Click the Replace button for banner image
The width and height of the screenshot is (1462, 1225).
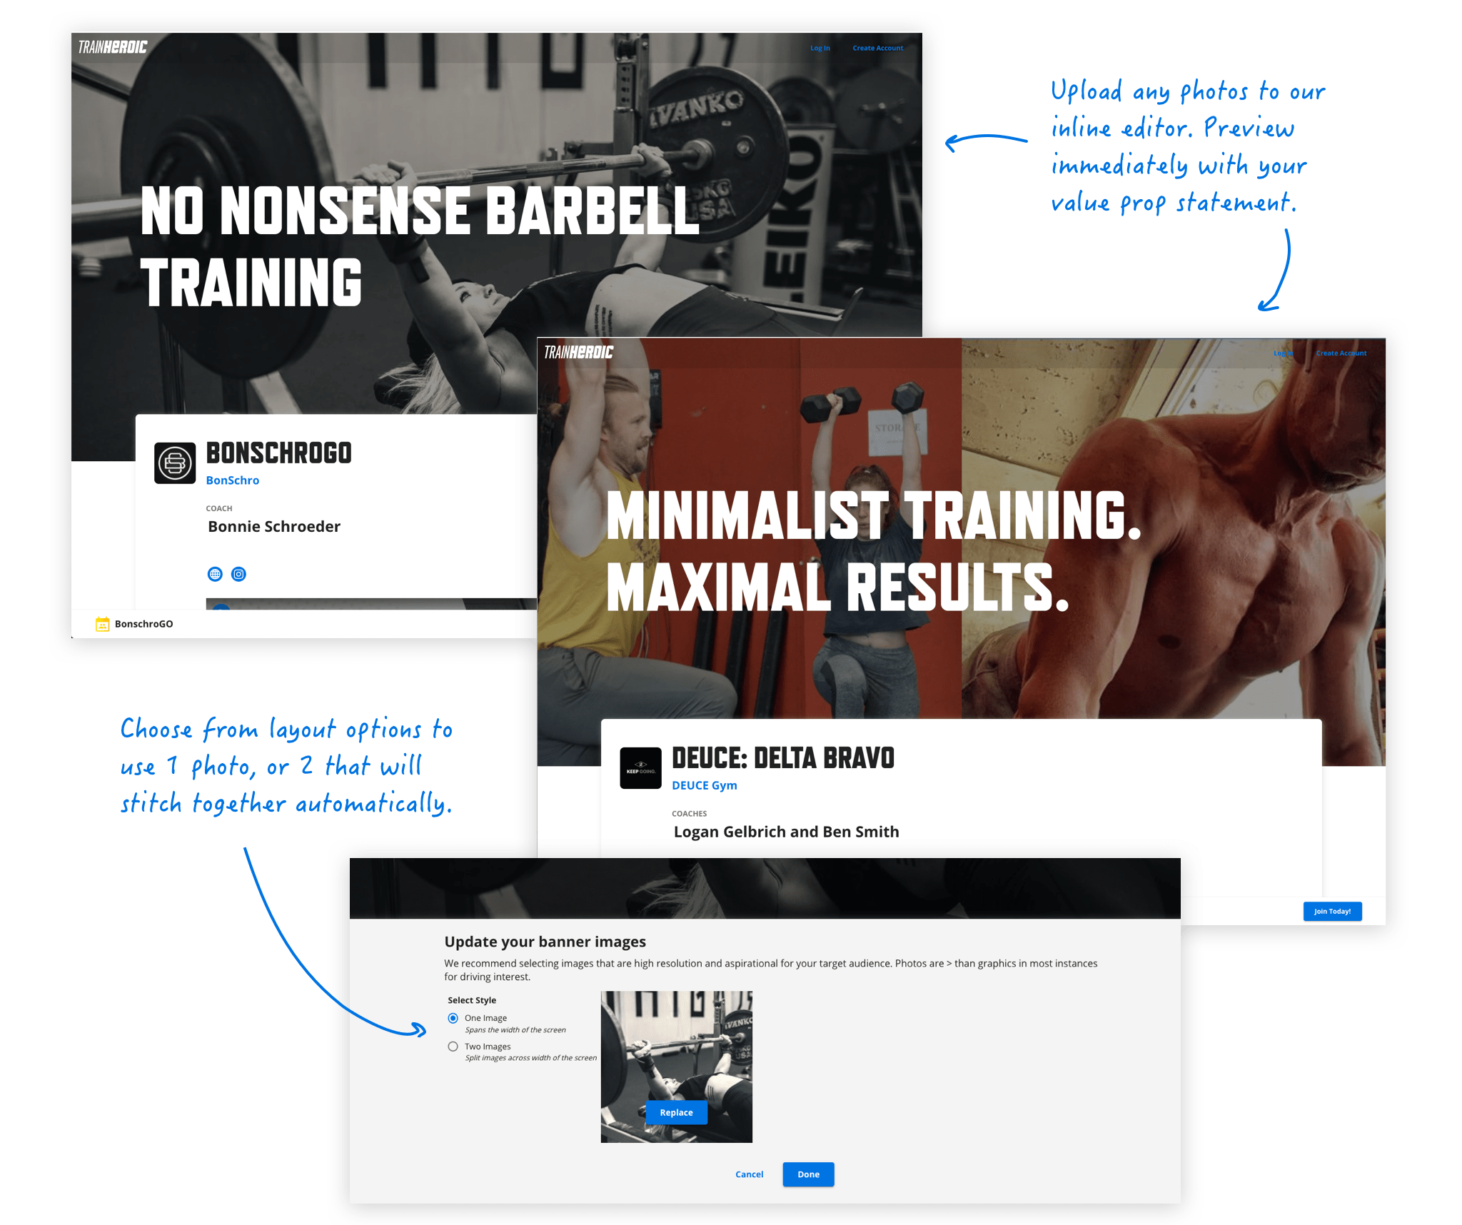678,1104
